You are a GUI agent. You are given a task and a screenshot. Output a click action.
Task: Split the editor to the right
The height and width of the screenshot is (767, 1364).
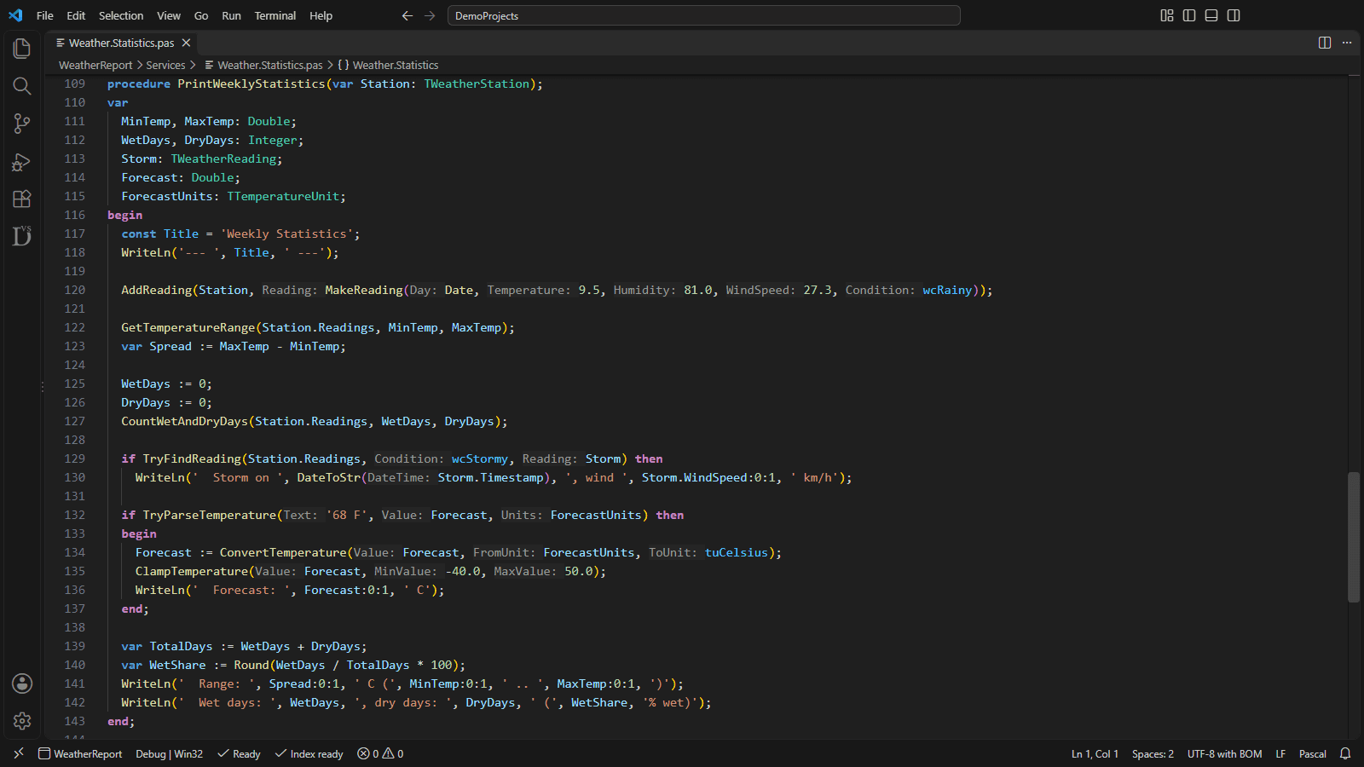pos(1325,43)
